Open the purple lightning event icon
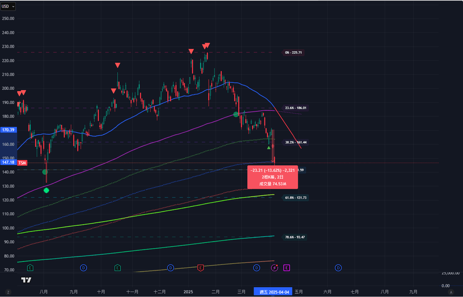This screenshot has width=463, height=297. pos(275,268)
